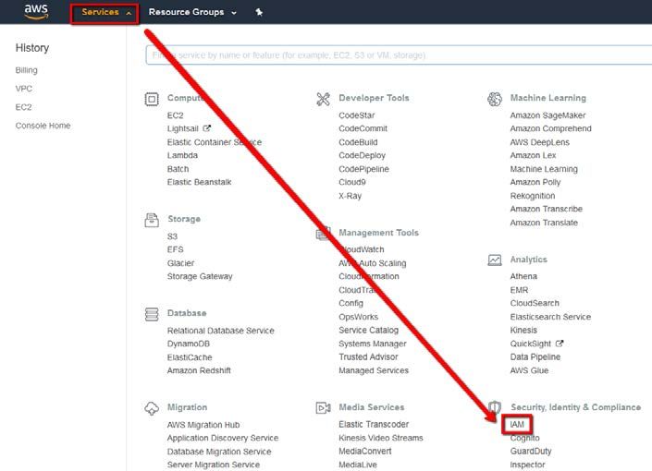
Task: Open Lambda service
Action: tap(182, 155)
